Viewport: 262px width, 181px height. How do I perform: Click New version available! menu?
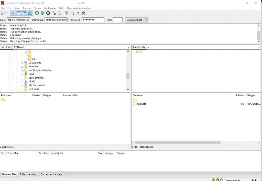pyautogui.click(x=79, y=8)
